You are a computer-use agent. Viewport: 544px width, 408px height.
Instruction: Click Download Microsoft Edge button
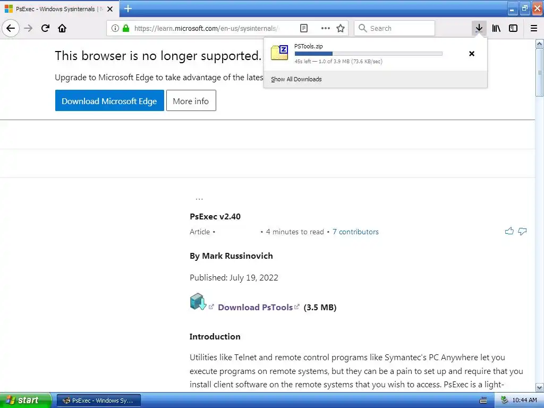109,100
